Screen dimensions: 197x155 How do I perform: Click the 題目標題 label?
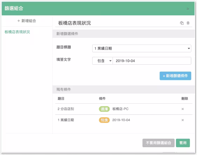[x=63, y=47]
